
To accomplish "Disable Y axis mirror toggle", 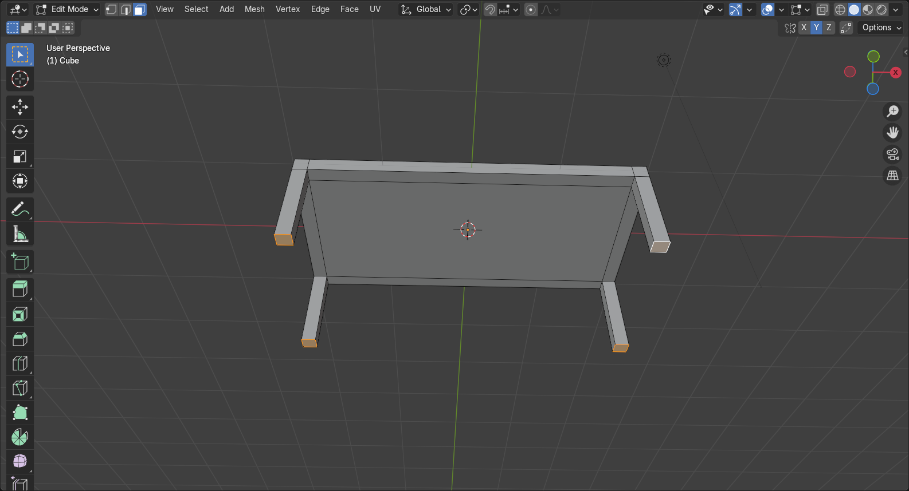I will [x=816, y=27].
